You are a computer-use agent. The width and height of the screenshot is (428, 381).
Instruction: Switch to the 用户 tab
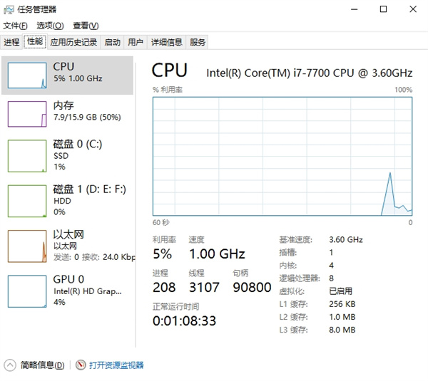coord(136,42)
